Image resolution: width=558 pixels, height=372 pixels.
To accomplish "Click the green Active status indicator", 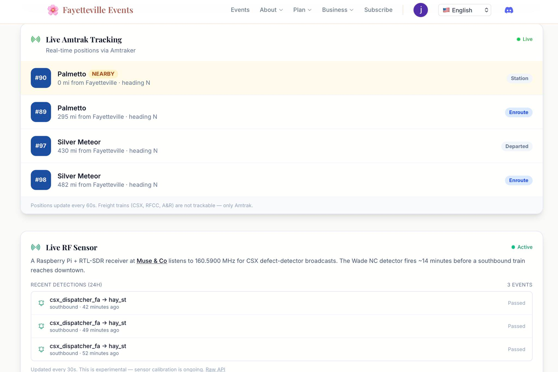I will coord(522,247).
